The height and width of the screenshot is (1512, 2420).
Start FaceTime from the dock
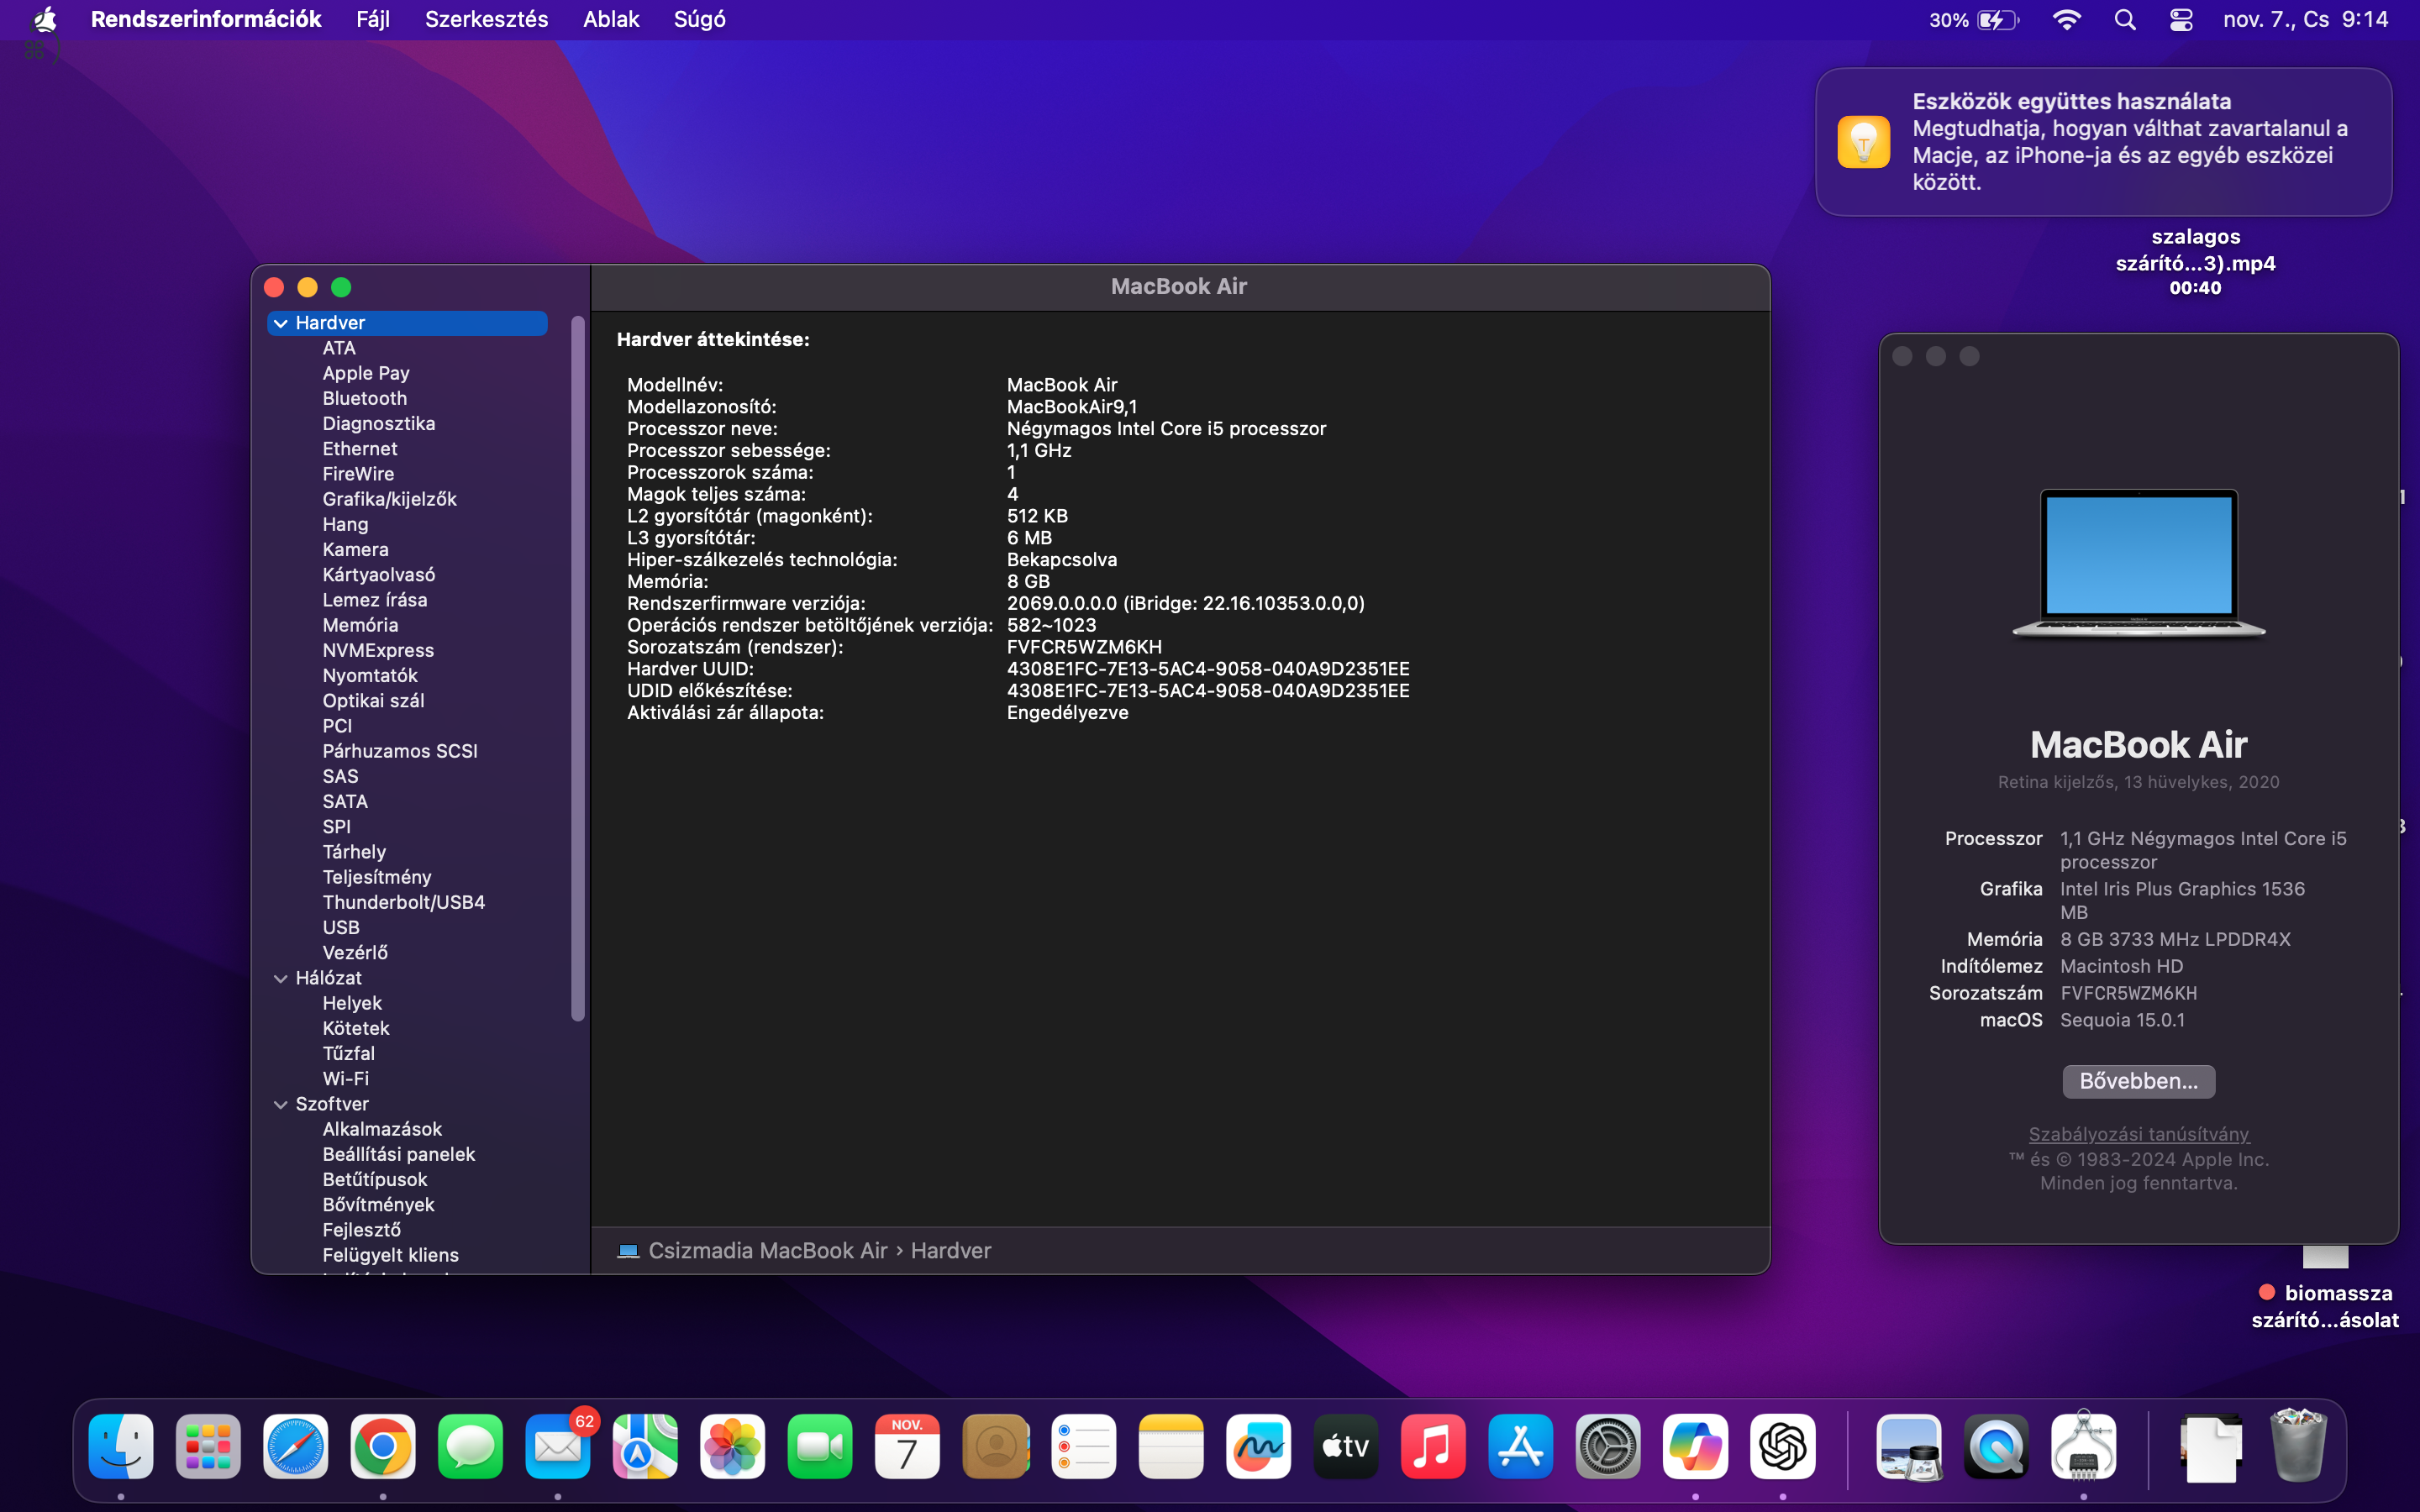click(820, 1446)
